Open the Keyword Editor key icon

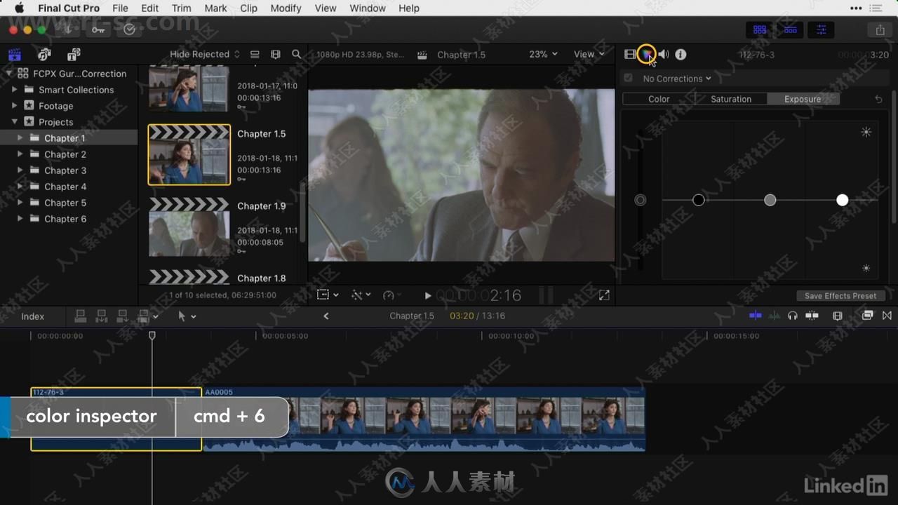98,29
